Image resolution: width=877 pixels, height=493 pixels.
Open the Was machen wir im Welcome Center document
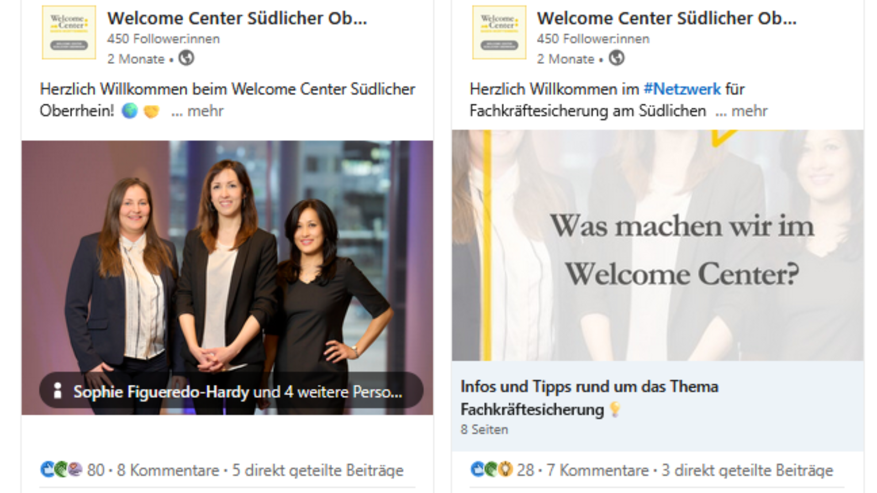click(x=658, y=245)
